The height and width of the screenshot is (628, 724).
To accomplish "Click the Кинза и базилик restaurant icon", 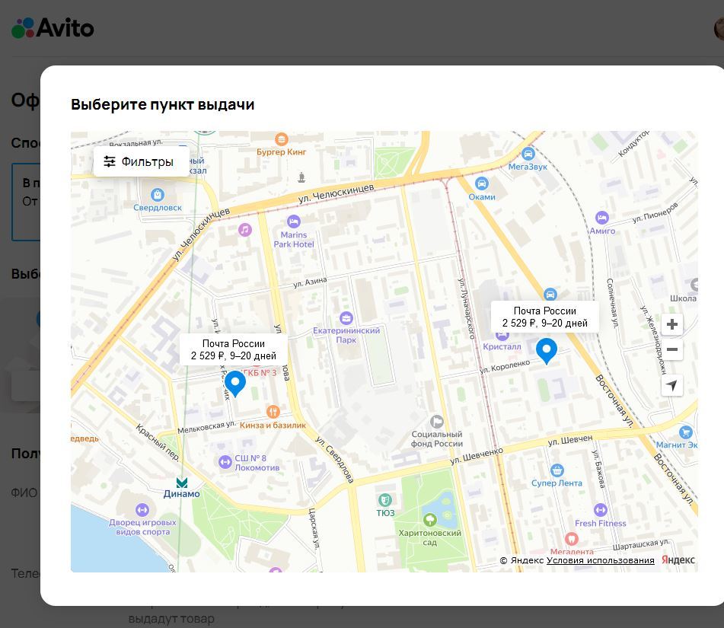I will (x=273, y=411).
